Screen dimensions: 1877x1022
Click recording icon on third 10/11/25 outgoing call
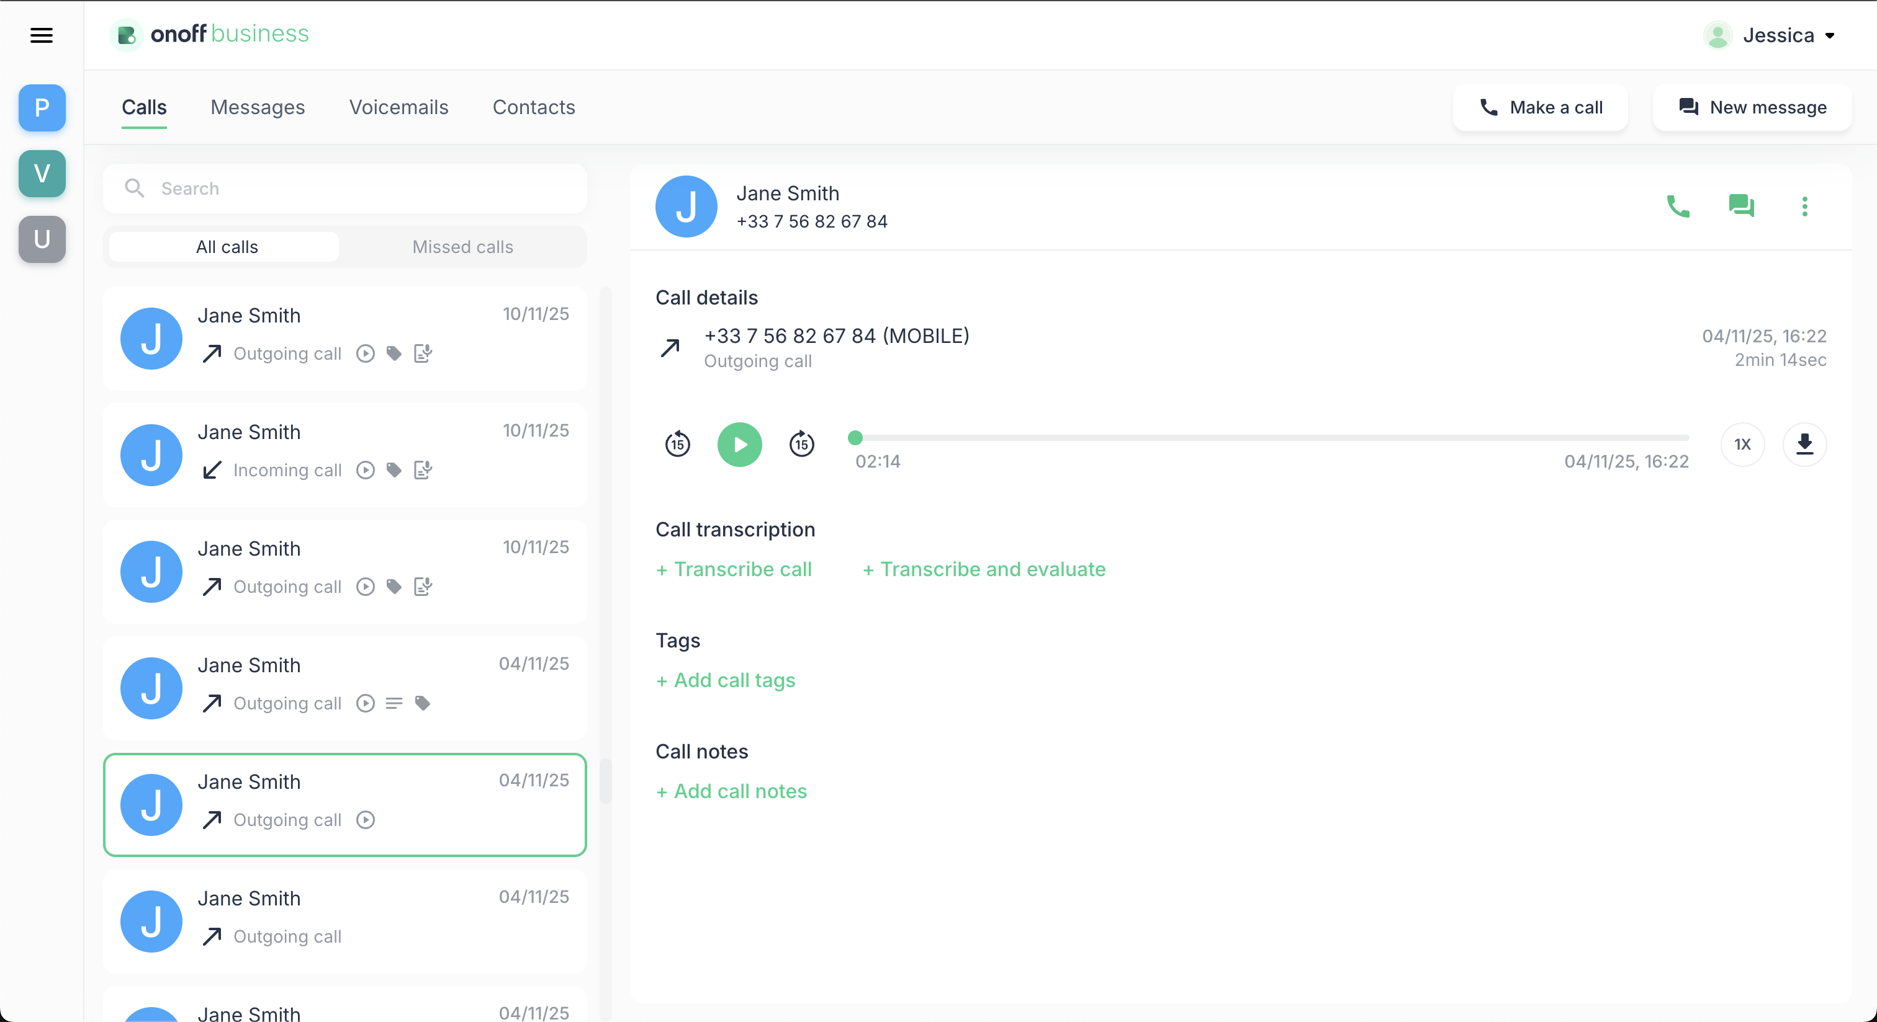click(x=366, y=587)
